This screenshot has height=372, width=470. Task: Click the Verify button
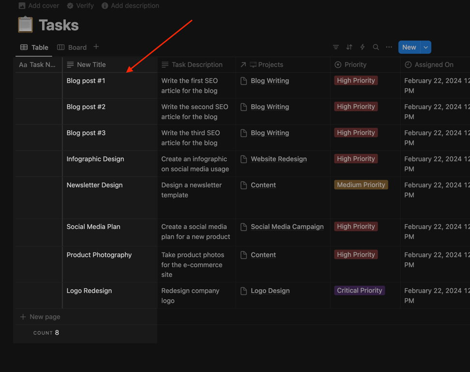pyautogui.click(x=80, y=6)
